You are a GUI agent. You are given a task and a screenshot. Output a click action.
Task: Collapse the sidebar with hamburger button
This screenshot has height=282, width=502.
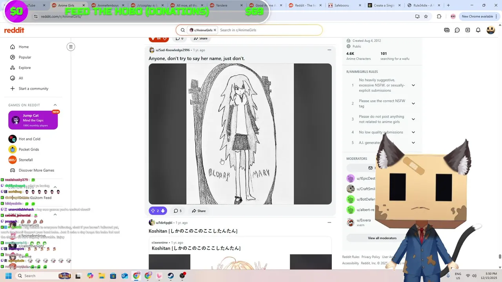click(71, 47)
